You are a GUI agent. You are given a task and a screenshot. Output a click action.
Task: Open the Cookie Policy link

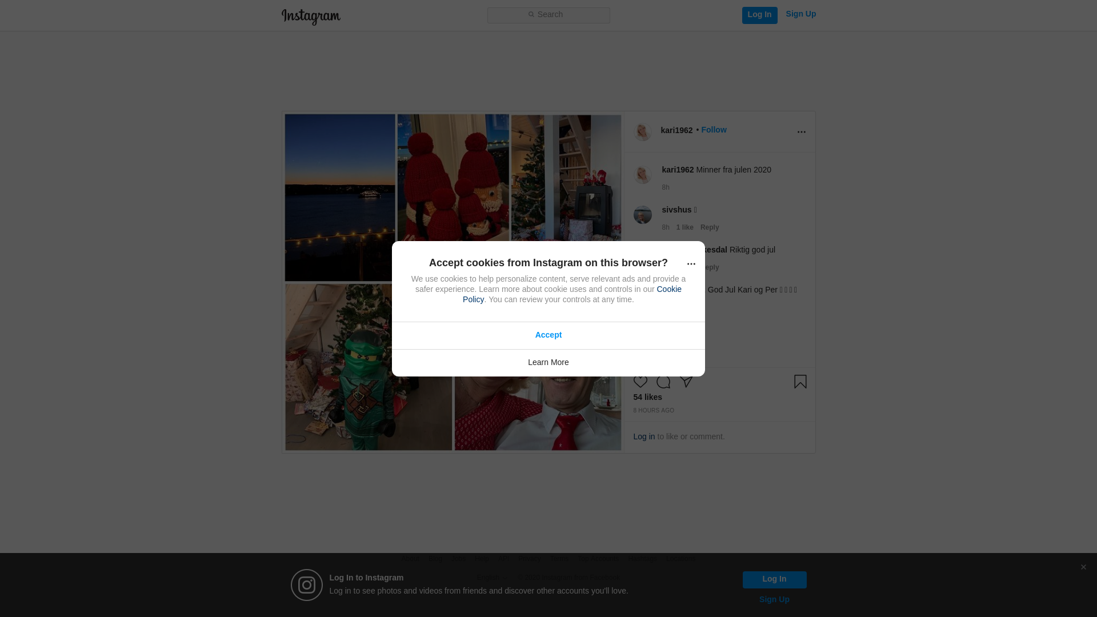pos(572,294)
